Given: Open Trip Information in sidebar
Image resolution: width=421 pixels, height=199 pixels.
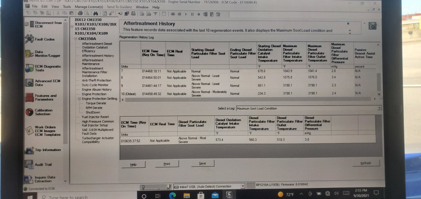Looking at the screenshot, I should tap(43, 150).
